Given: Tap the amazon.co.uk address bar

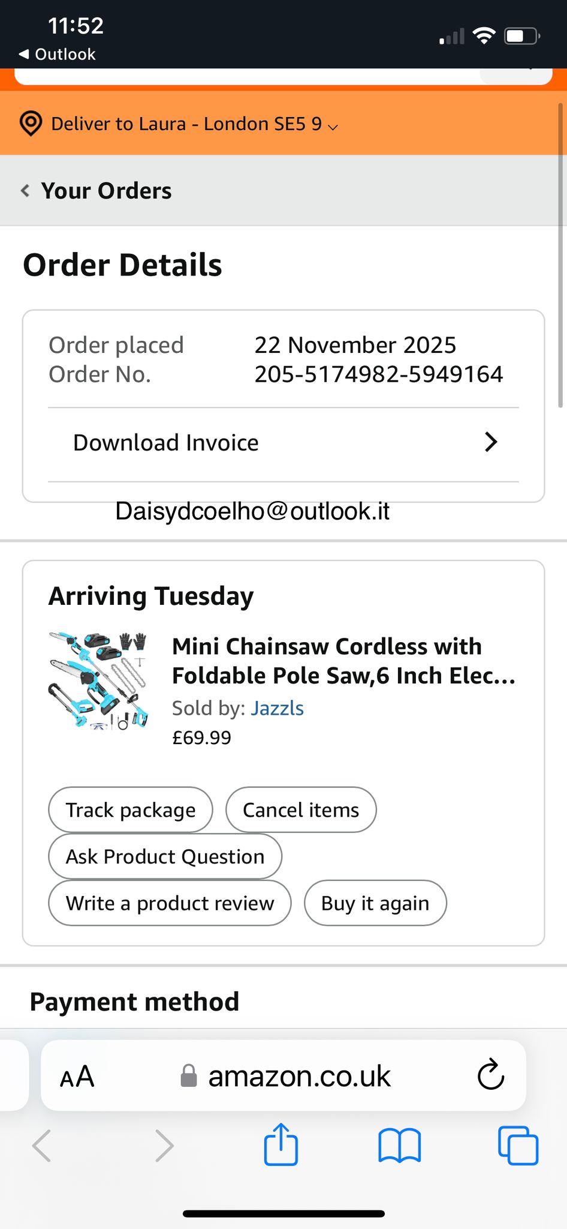Looking at the screenshot, I should tap(298, 1077).
